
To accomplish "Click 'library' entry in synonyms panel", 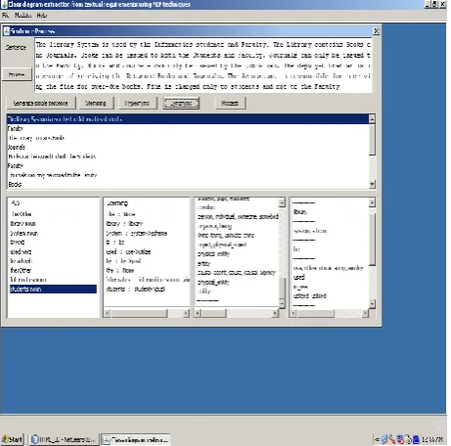I will [x=299, y=212].
